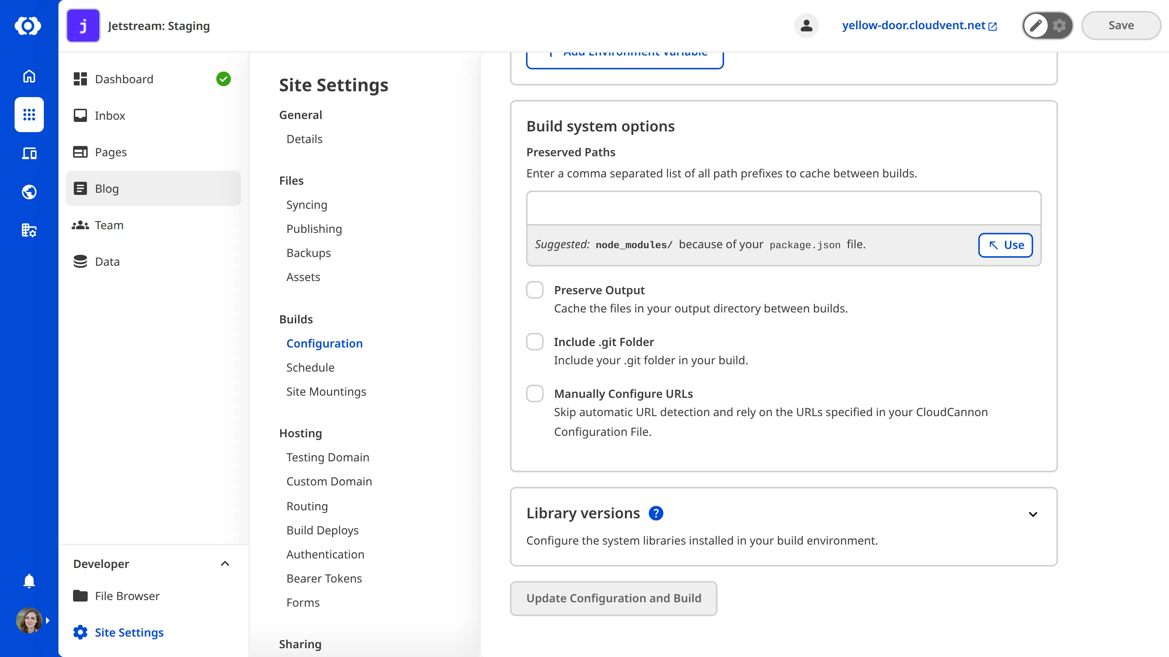Click the devices preview icon in sidebar
This screenshot has height=657, width=1169.
point(28,153)
